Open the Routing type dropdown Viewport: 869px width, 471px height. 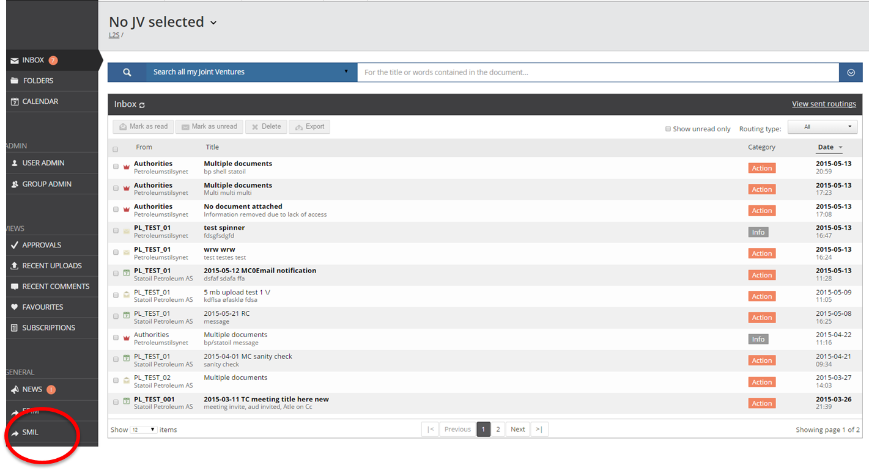pyautogui.click(x=823, y=127)
